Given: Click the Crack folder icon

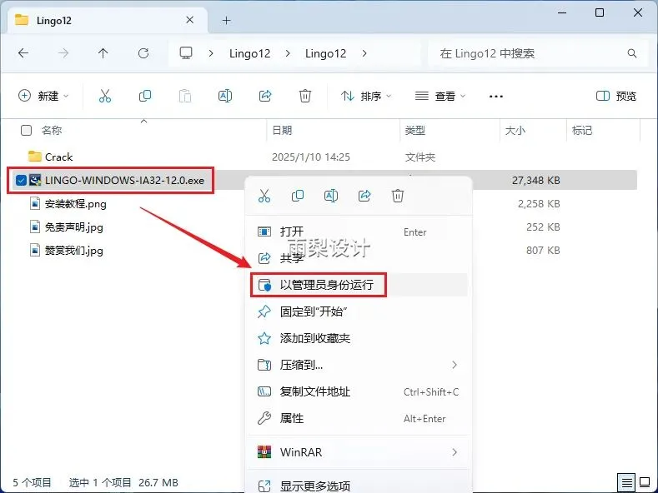Looking at the screenshot, I should 35,157.
